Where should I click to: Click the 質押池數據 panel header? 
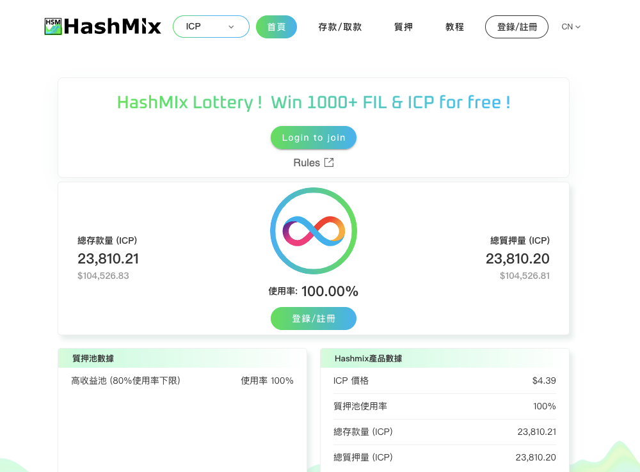(182, 358)
